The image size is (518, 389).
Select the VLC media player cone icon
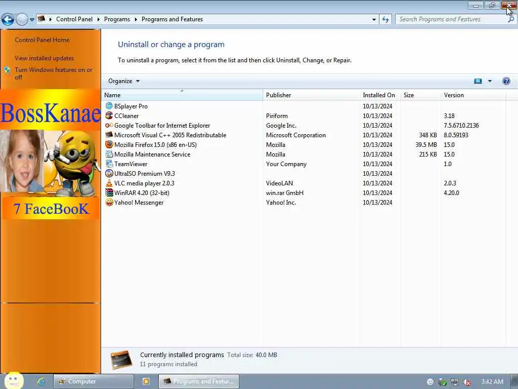tap(109, 182)
